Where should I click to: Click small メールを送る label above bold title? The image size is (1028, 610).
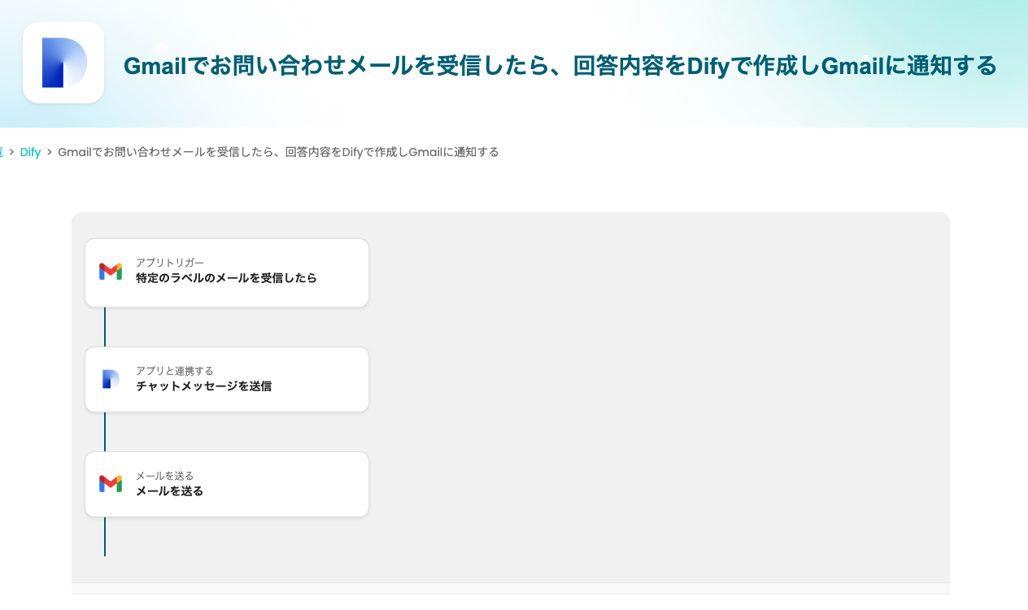(164, 476)
